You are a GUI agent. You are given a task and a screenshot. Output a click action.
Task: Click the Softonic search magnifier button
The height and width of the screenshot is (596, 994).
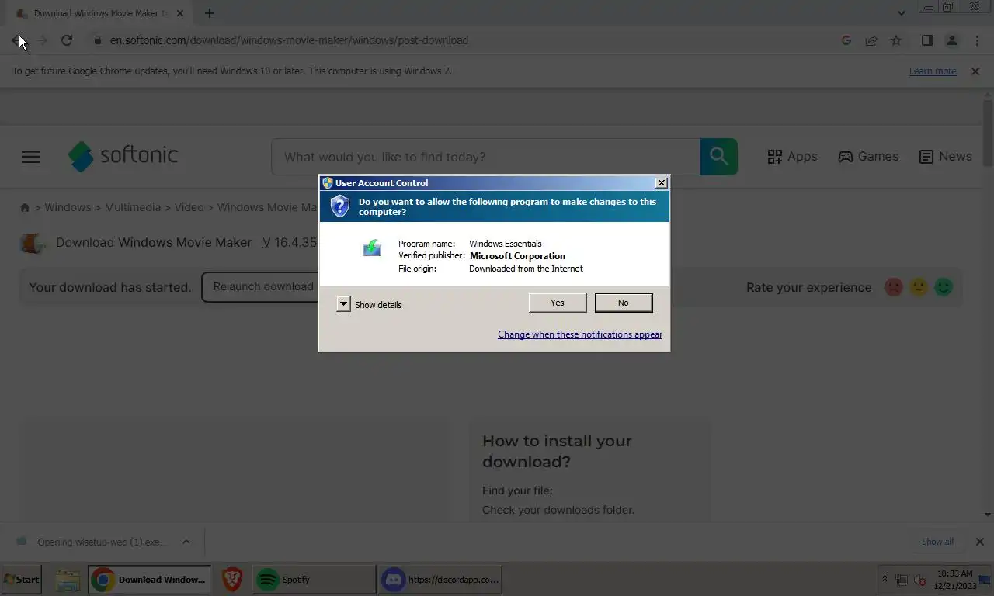719,157
